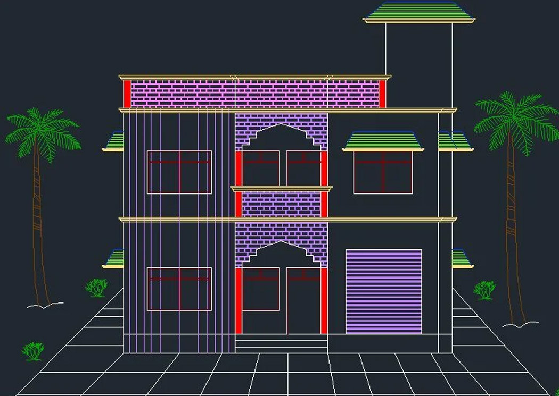Viewport: 559px width, 396px height.
Task: Select the shrub beside the right palm
Action: click(x=484, y=290)
